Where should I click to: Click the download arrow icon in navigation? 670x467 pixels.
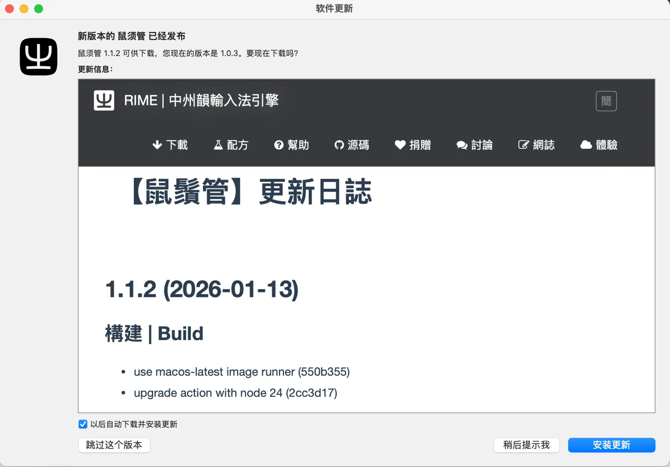[x=157, y=145]
